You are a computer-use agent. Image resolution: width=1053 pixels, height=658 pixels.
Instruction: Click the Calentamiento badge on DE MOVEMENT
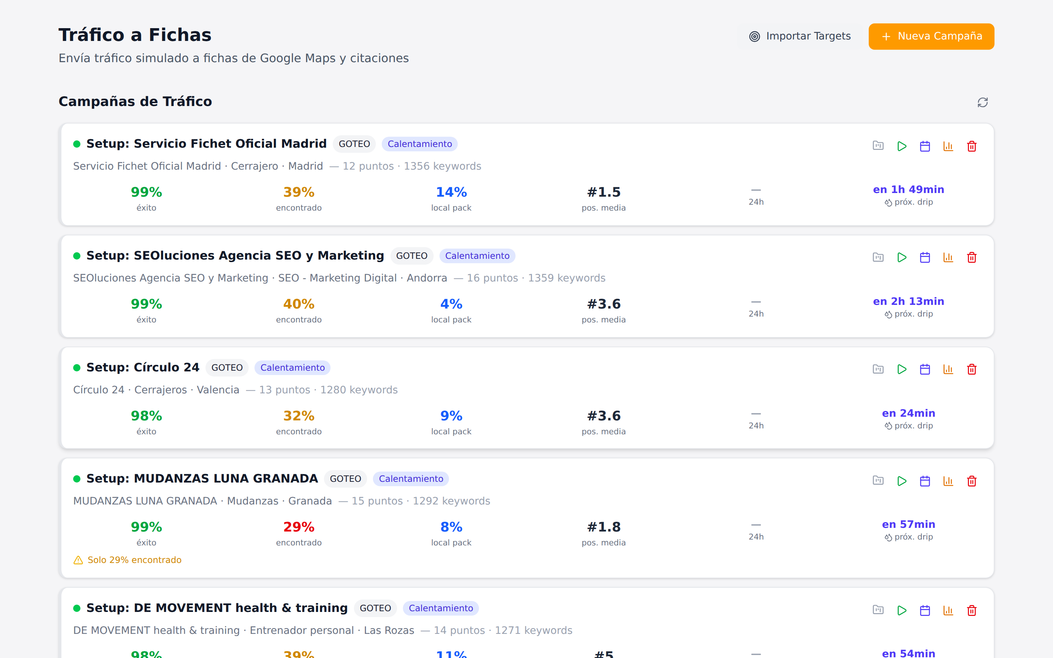pos(441,608)
